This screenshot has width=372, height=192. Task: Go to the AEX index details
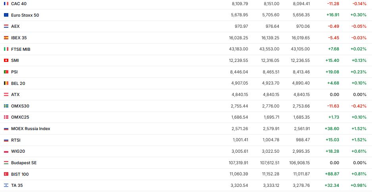point(15,26)
